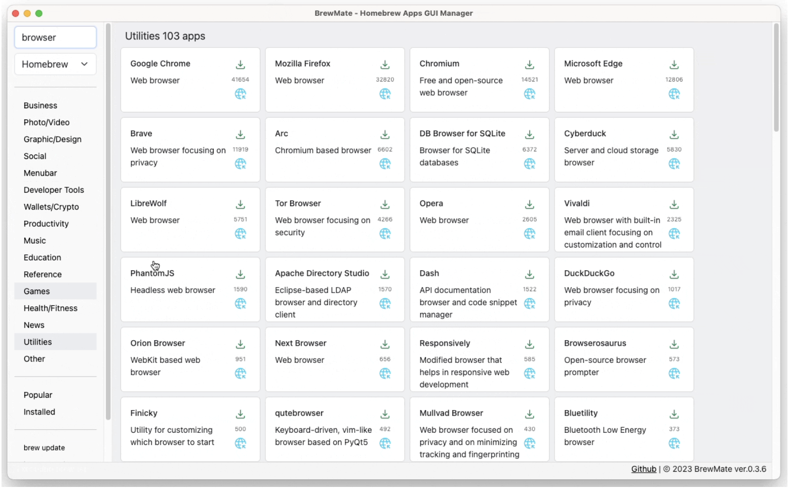Click the globe icon on the Arc card
This screenshot has height=490, width=791.
[x=385, y=164]
